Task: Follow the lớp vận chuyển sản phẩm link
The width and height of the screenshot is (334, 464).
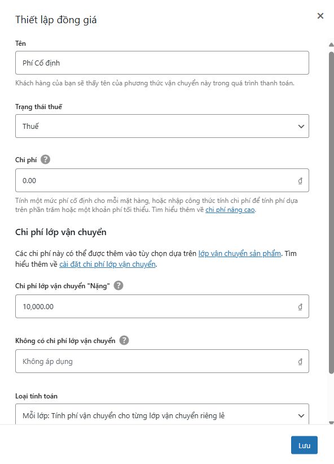Action: 240,254
